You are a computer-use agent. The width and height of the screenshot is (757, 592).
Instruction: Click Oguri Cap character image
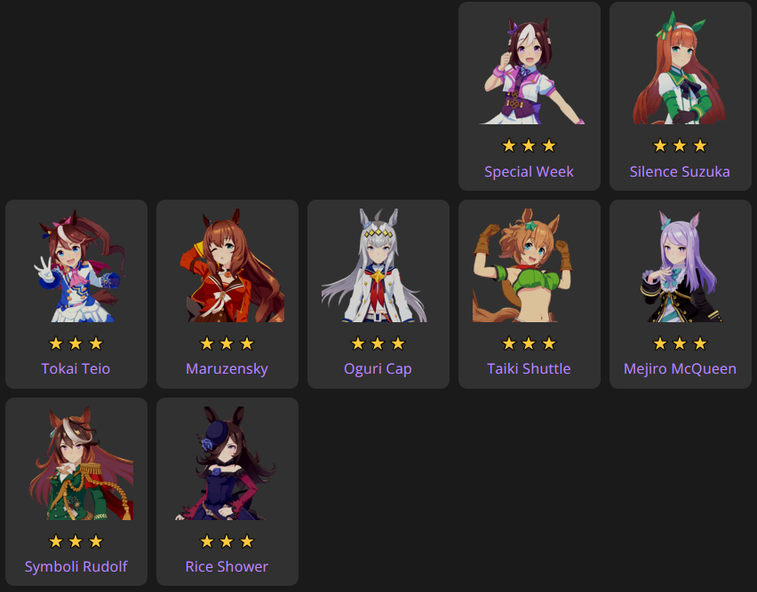click(378, 265)
